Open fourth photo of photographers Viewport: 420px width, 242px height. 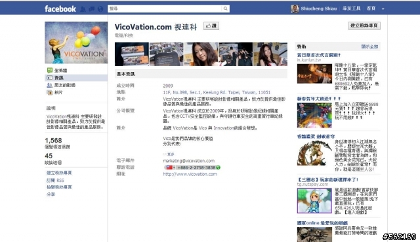[x=236, y=54]
